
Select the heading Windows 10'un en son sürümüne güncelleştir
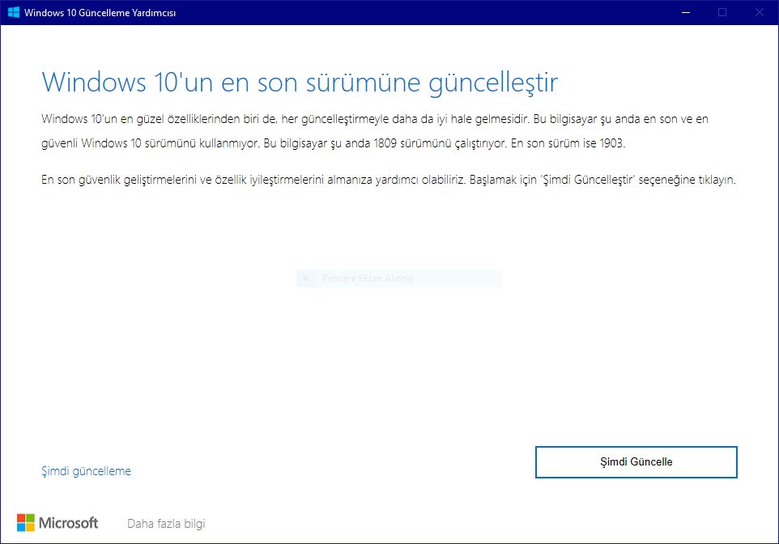[x=300, y=83]
